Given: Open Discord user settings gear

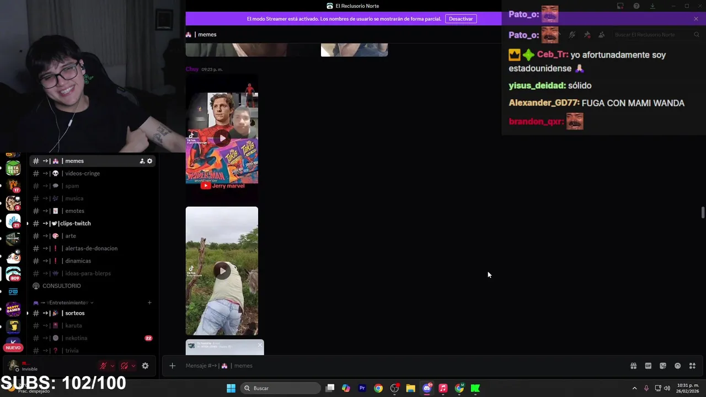Looking at the screenshot, I should (145, 366).
